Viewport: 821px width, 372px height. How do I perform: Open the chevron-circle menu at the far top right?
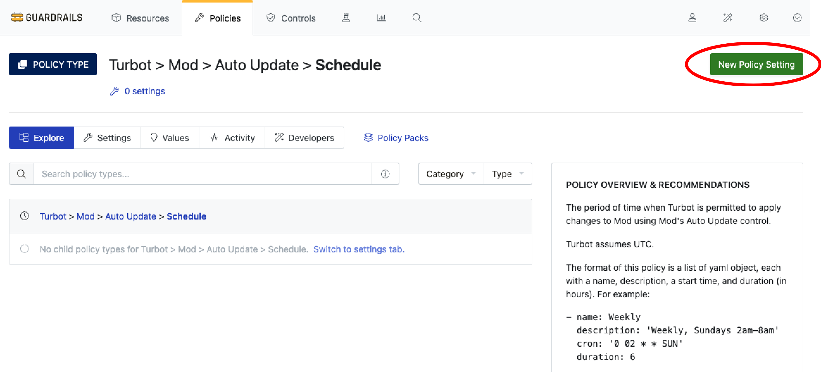[797, 18]
